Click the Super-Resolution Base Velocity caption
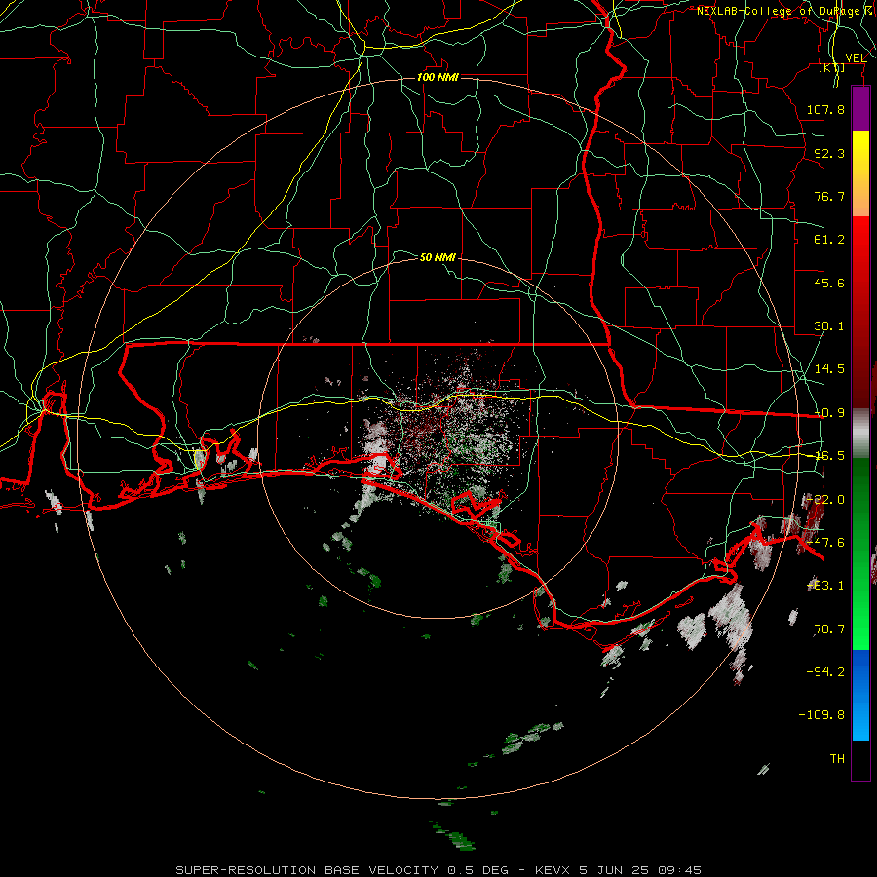The height and width of the screenshot is (877, 877). click(x=438, y=870)
